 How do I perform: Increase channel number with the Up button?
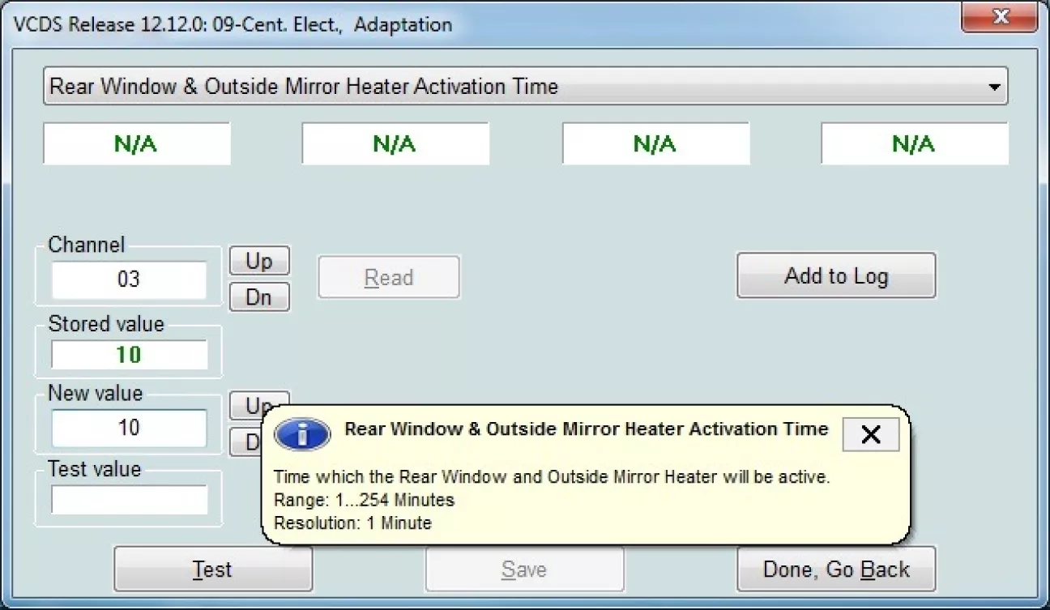[x=258, y=261]
